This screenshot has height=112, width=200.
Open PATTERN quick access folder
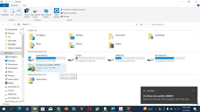click(x=12, y=44)
